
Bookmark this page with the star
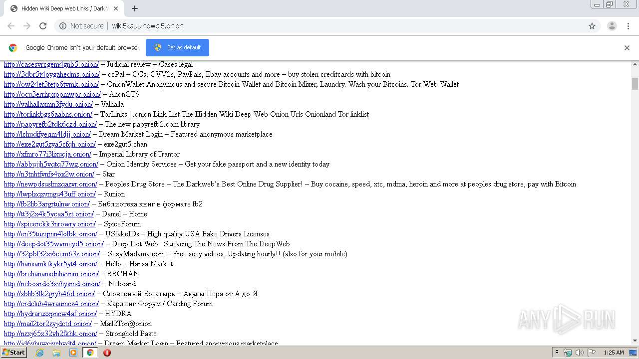(x=592, y=26)
